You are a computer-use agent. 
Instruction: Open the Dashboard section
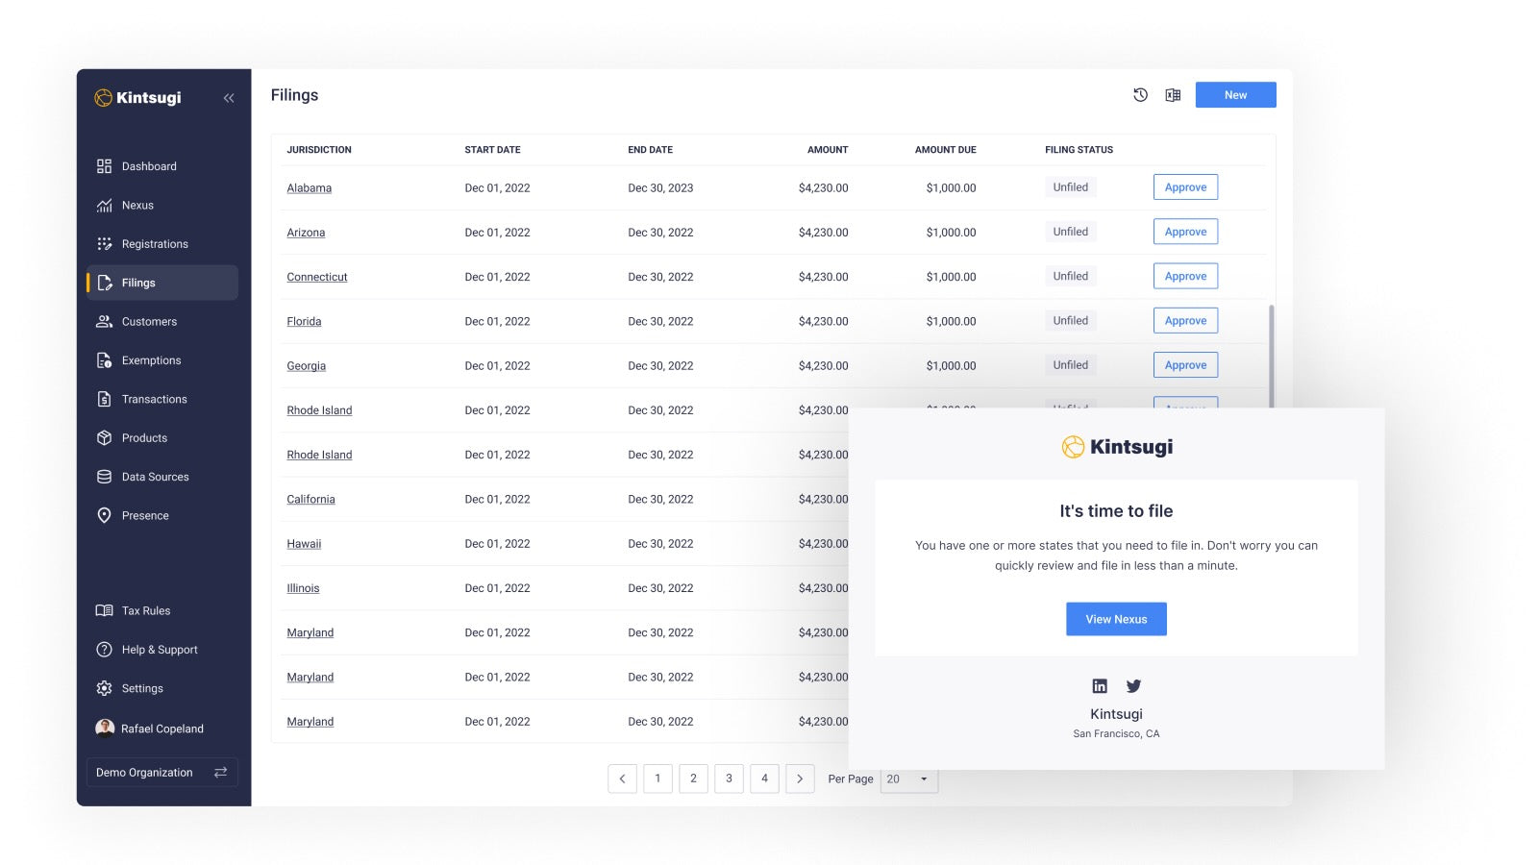point(149,165)
